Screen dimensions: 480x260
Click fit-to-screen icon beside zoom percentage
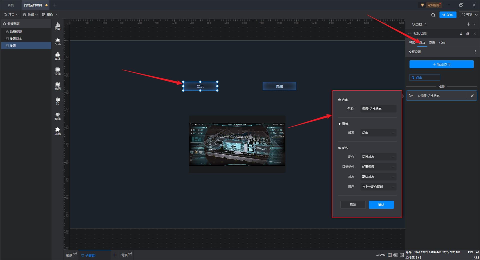pos(389,255)
